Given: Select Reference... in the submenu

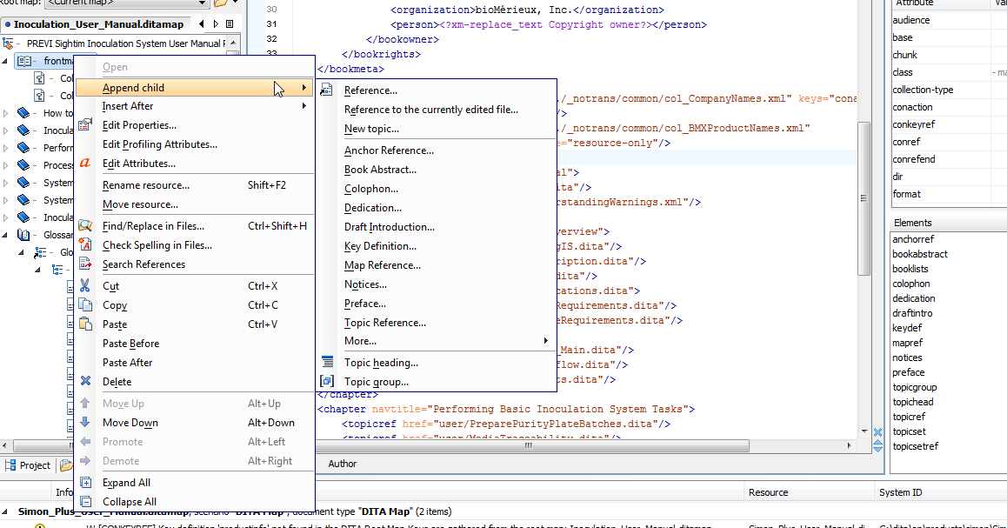Looking at the screenshot, I should [370, 90].
